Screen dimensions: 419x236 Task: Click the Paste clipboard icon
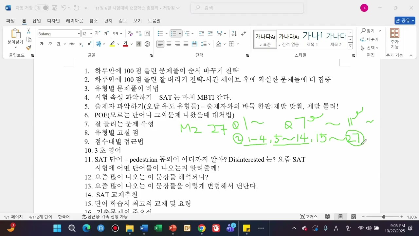point(15,33)
